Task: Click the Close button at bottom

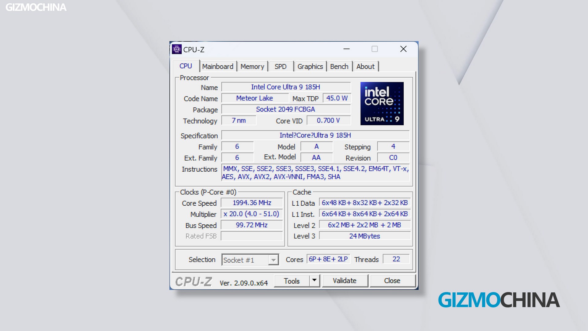Action: pyautogui.click(x=392, y=281)
